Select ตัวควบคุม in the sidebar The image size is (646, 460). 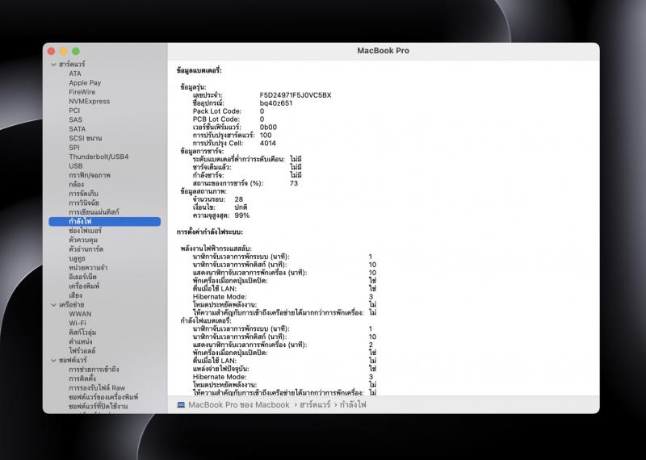click(83, 240)
